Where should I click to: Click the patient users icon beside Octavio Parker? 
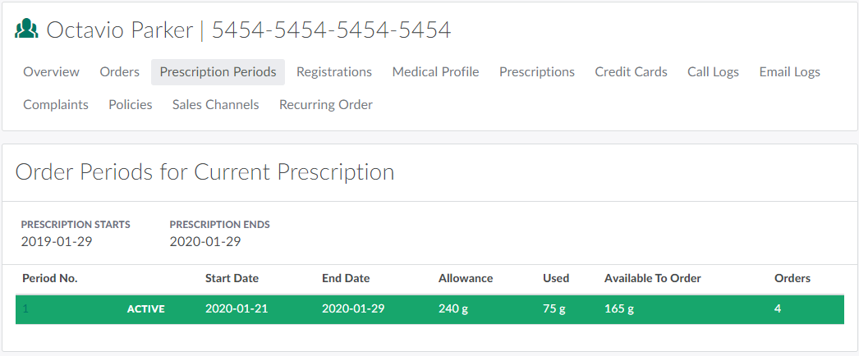pos(27,30)
